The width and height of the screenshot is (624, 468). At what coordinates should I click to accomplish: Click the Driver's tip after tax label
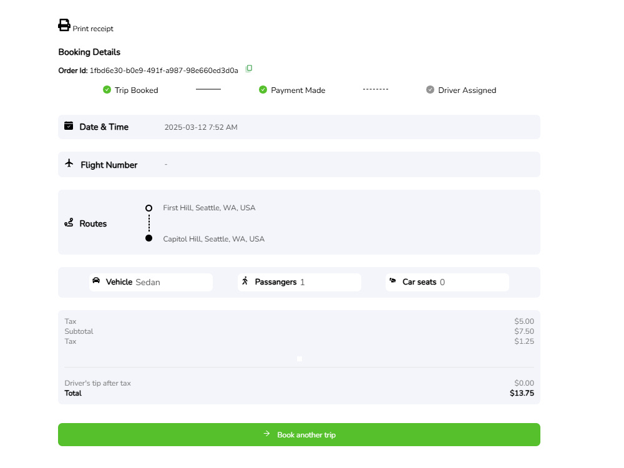[x=97, y=383]
